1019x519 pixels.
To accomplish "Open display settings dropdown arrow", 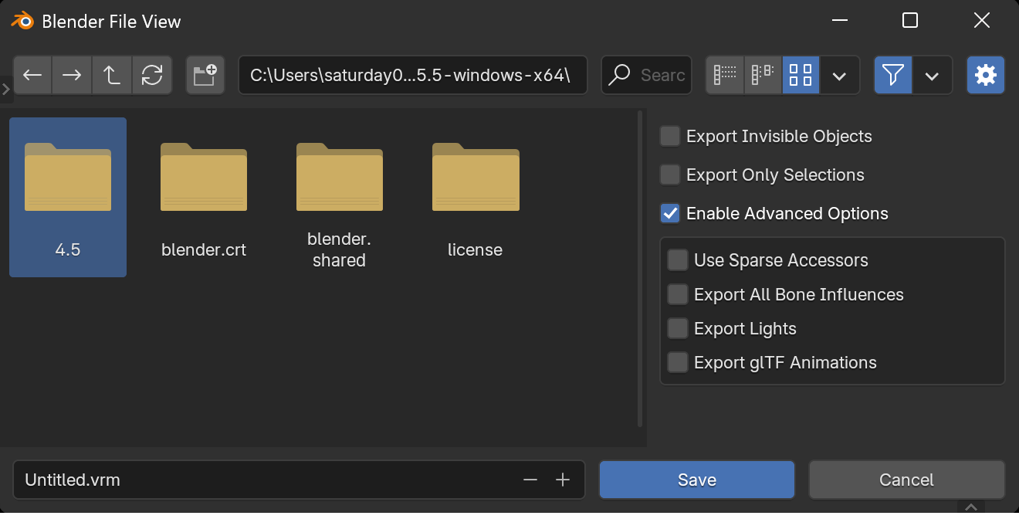I will pos(840,76).
